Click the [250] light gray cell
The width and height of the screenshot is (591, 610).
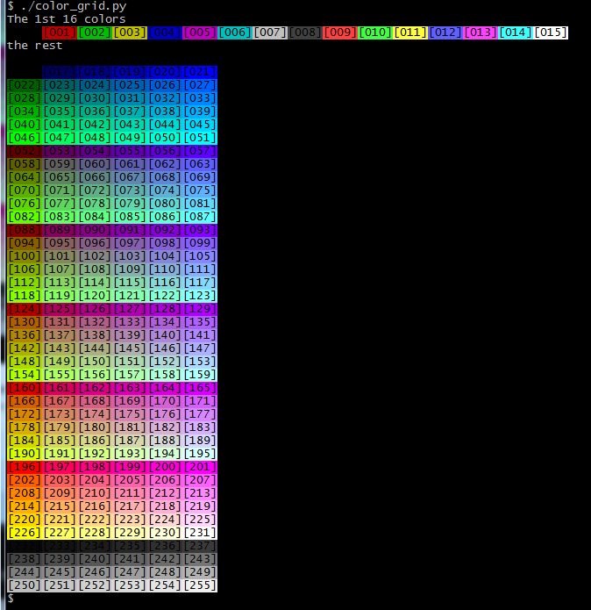25,585
